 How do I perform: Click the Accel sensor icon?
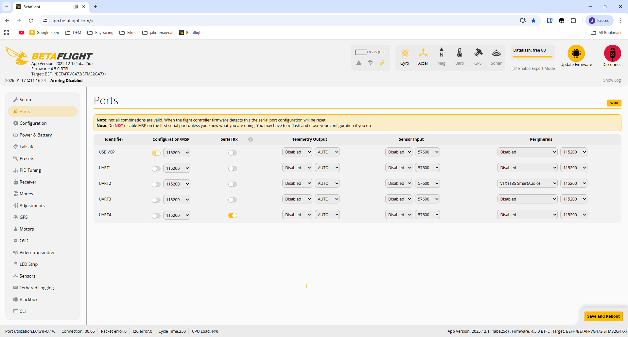point(423,53)
